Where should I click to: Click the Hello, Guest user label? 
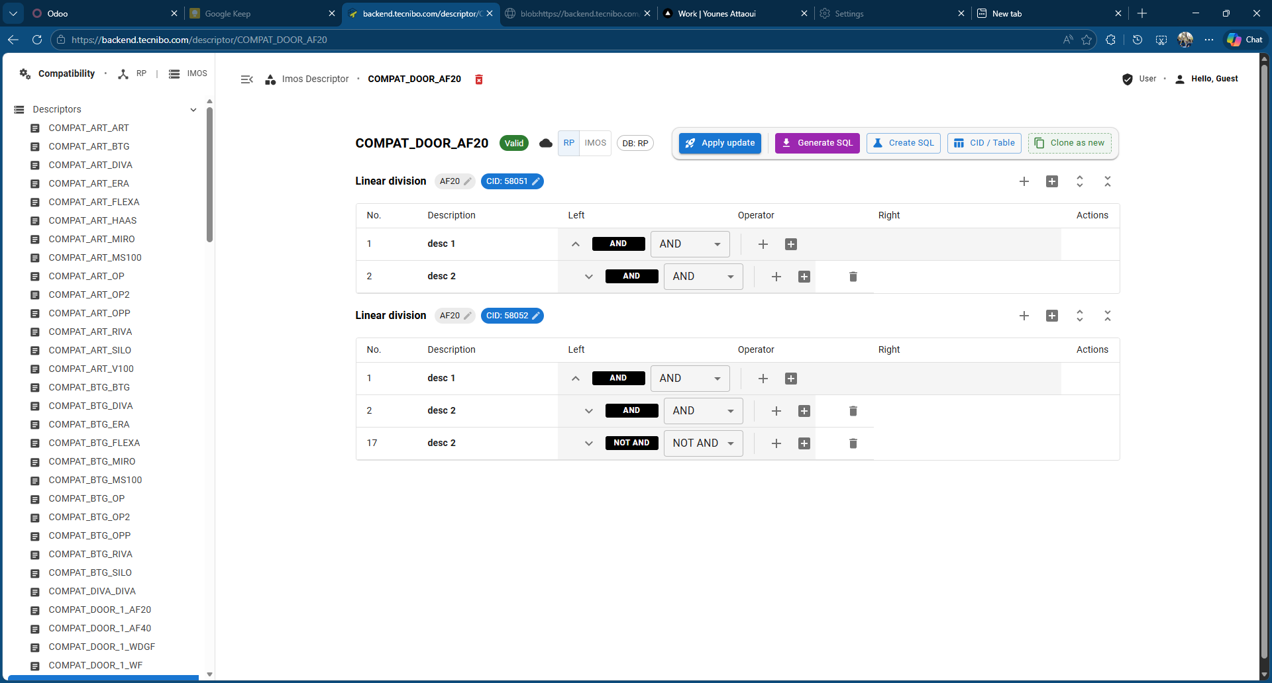pos(1214,79)
